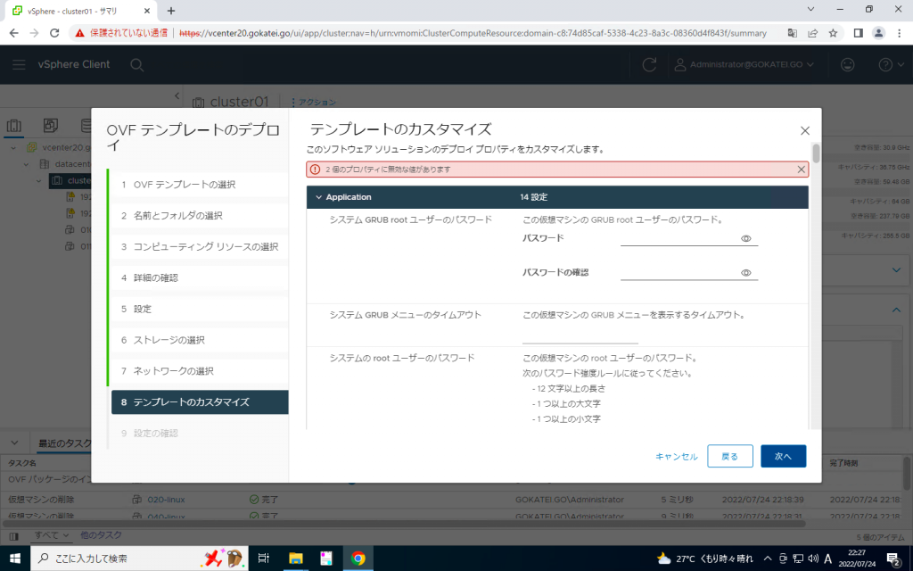
Task: Open the feedback smiley icon
Action: pyautogui.click(x=847, y=64)
